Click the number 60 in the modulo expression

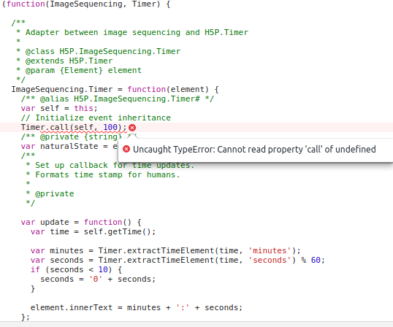[x=316, y=260]
